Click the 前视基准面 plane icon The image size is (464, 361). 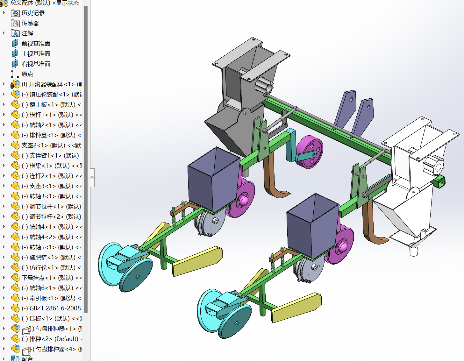pos(15,44)
